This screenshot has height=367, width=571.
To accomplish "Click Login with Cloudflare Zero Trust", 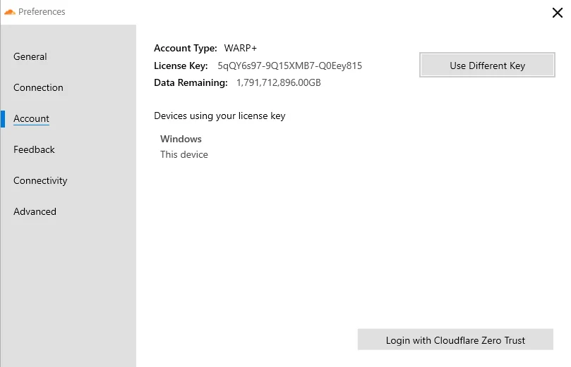I will (455, 340).
